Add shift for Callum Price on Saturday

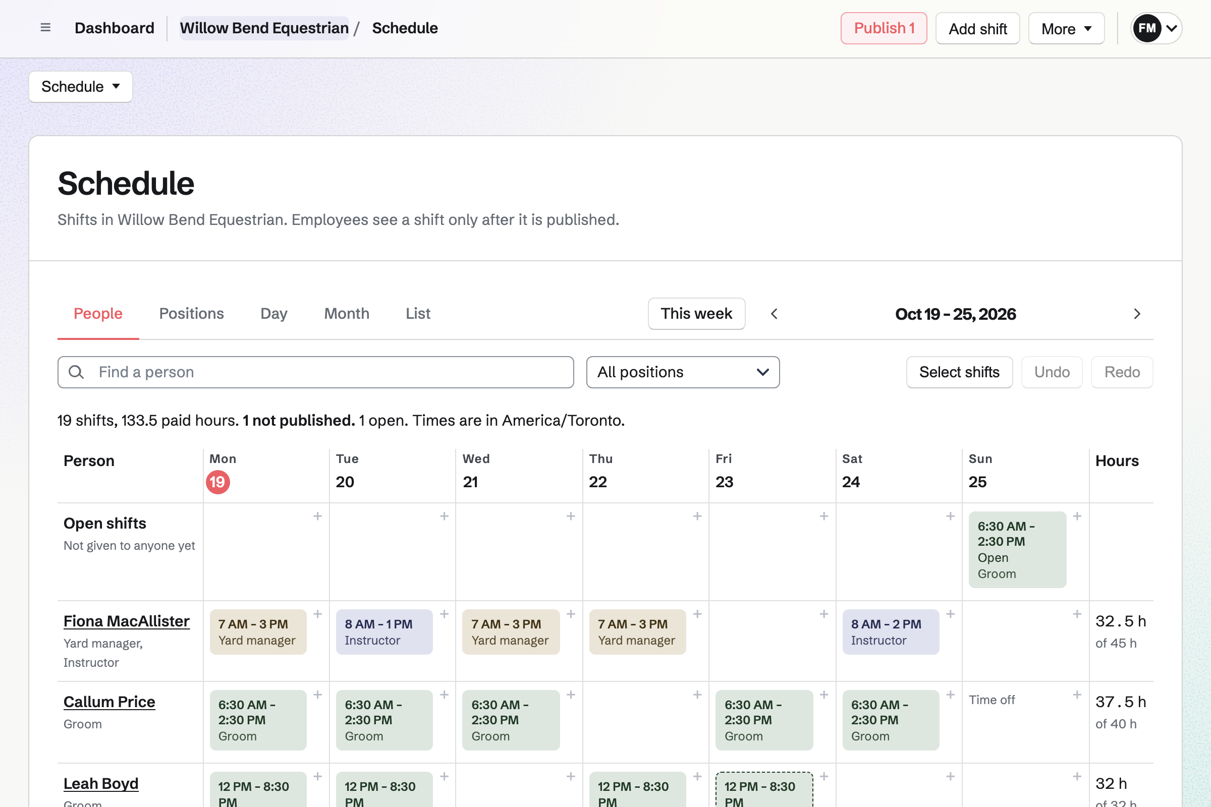[x=951, y=695]
